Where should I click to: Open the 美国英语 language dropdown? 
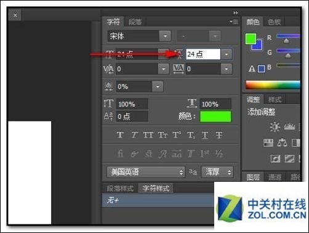[146, 172]
